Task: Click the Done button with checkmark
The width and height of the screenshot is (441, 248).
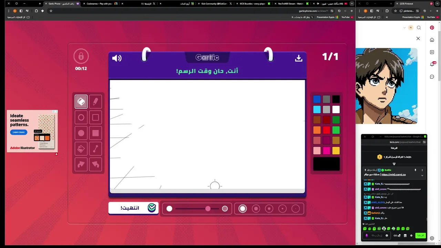Action: click(x=133, y=208)
